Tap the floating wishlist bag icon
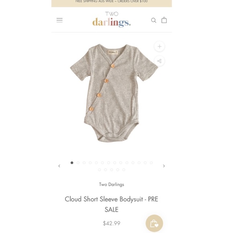233x233 pixels. (x=154, y=223)
